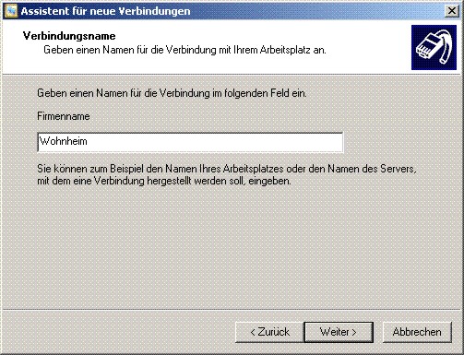Click the header subtitle about Arbeitsplatz connection

(184, 50)
